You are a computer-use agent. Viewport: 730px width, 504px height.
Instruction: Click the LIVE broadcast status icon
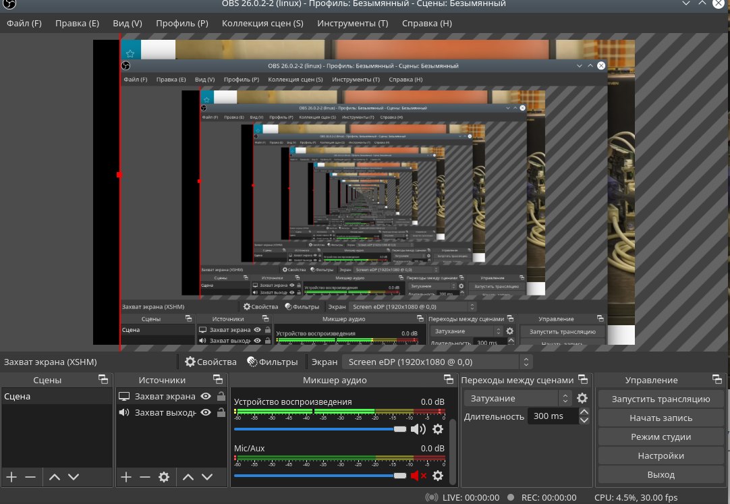pos(432,497)
